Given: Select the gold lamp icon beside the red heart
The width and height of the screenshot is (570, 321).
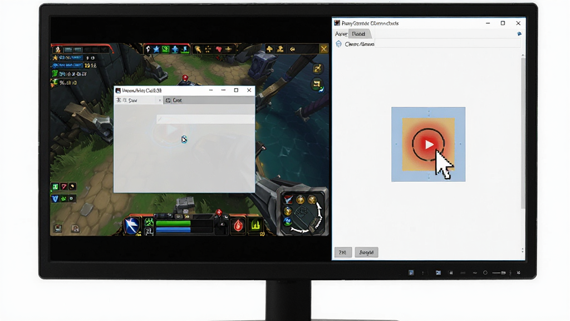Looking at the screenshot, I should (x=228, y=49).
